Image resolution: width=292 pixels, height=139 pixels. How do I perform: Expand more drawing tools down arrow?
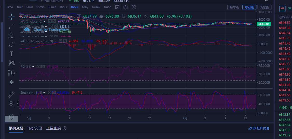click(11, 119)
